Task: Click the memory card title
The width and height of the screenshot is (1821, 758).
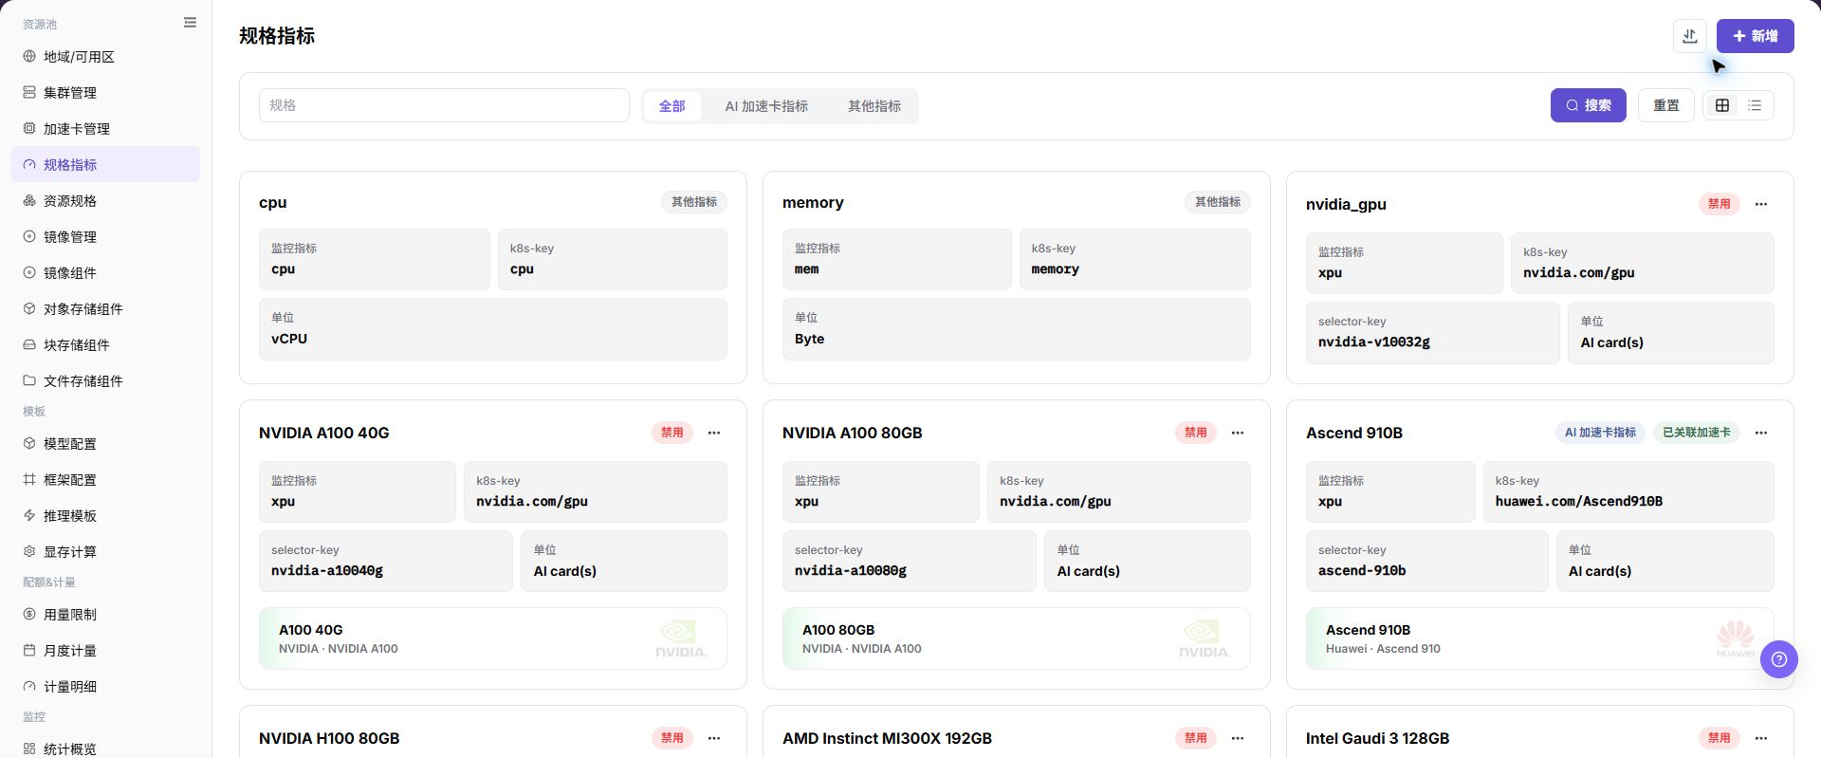Action: 813,202
